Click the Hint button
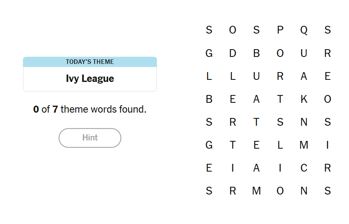The image size is (349, 224). (90, 138)
